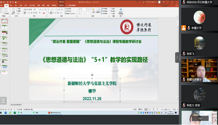Screen dimensions: 218x125
Task: Switch to the Insert ribbon tab
Action: [x=11, y=5]
